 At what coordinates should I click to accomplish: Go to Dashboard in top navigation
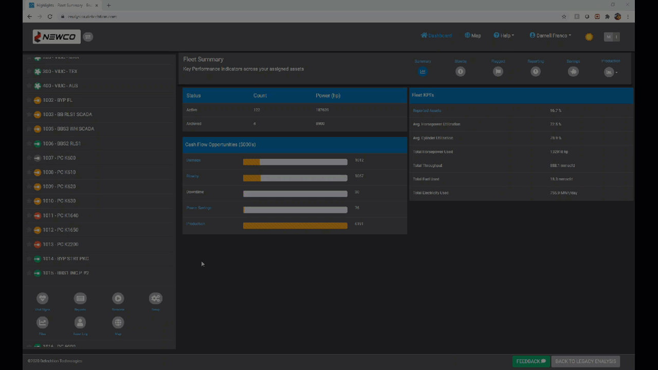pos(436,36)
